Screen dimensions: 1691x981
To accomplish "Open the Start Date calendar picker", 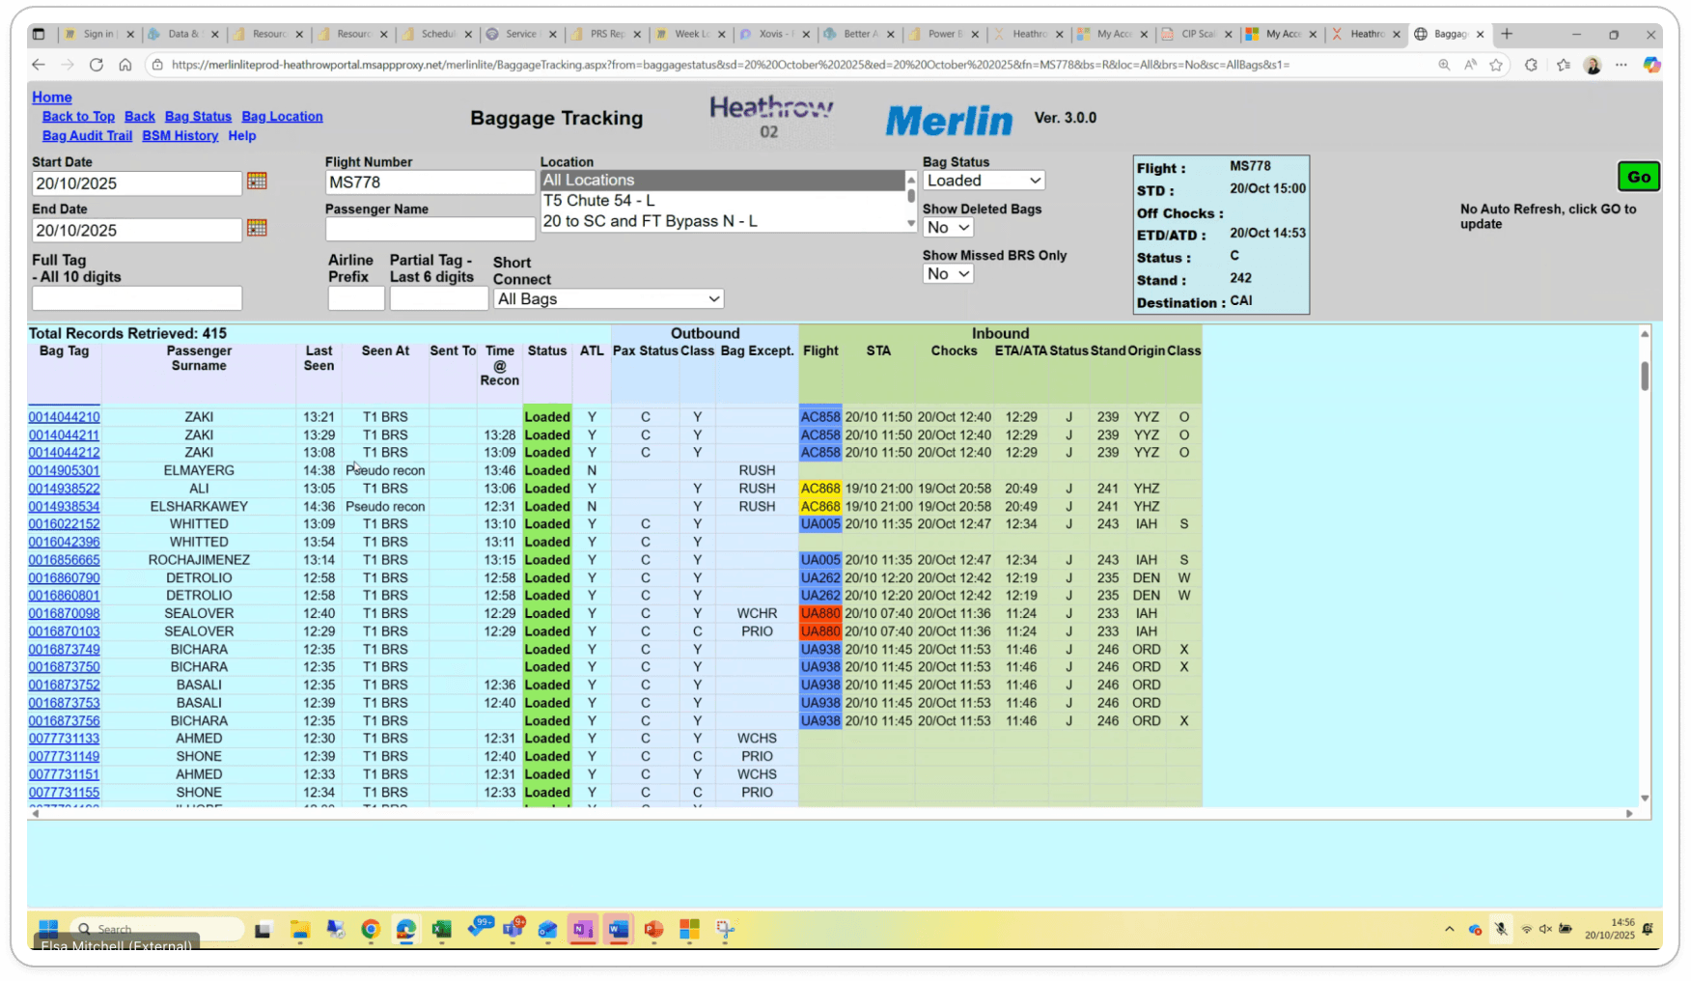I will click(257, 182).
